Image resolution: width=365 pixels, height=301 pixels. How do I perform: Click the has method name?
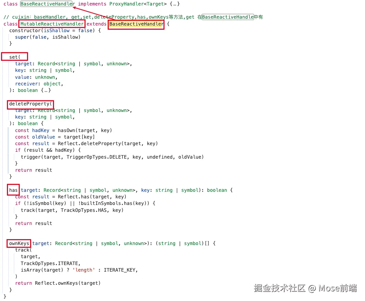(13, 190)
